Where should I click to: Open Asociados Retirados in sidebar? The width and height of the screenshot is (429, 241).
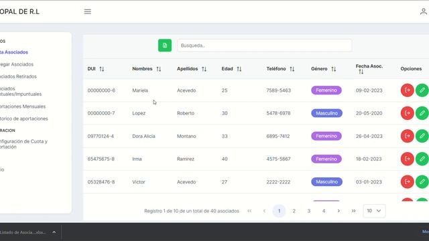(x=18, y=76)
